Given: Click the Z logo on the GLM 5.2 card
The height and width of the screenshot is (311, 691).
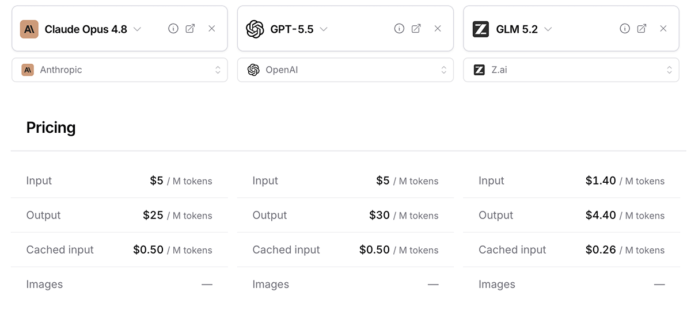Looking at the screenshot, I should pos(481,29).
